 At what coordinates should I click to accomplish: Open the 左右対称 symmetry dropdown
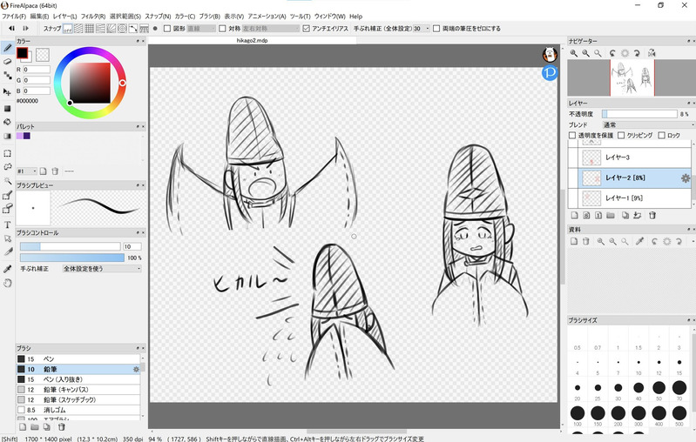click(x=271, y=29)
